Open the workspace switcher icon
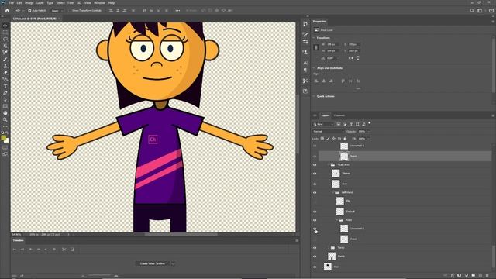This screenshot has height=279, width=496. coord(480,10)
